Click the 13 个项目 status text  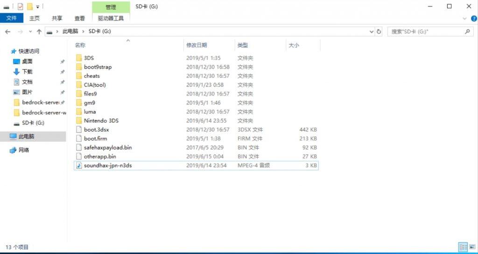[x=17, y=247]
